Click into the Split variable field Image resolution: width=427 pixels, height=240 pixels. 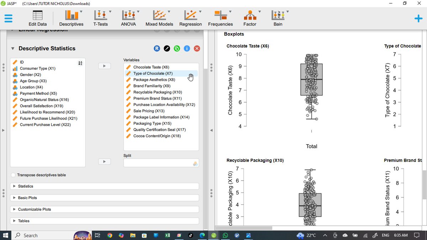point(161,163)
